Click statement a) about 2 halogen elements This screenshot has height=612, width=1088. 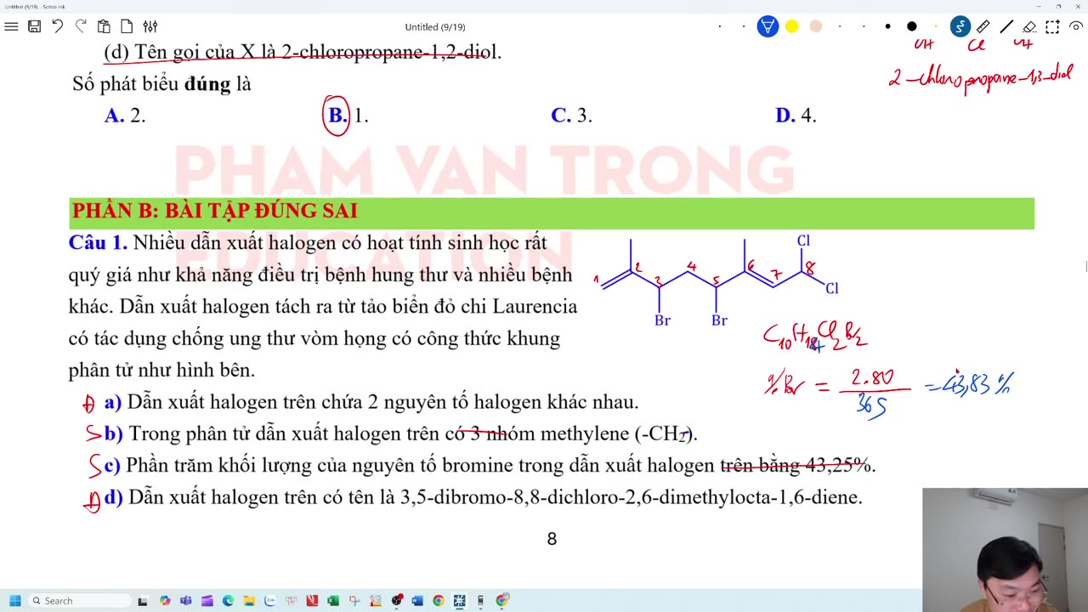click(x=371, y=402)
